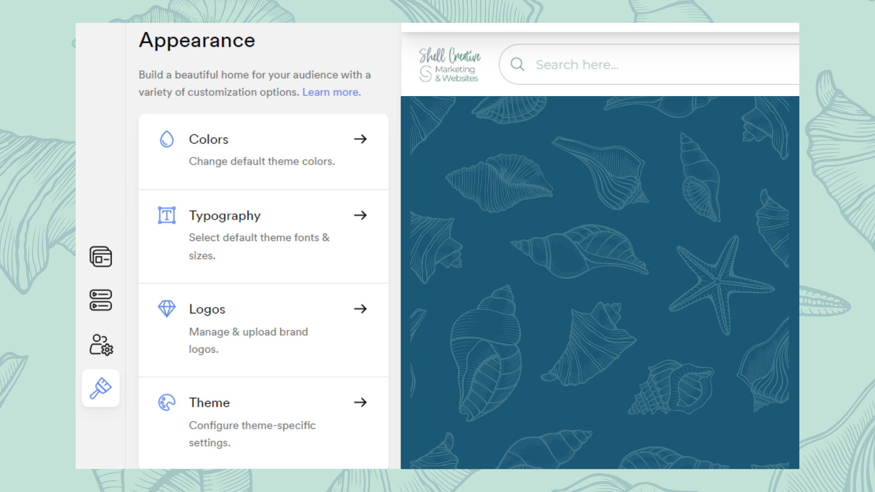Image resolution: width=875 pixels, height=492 pixels.
Task: Open the Colors settings row
Action: [x=263, y=152]
